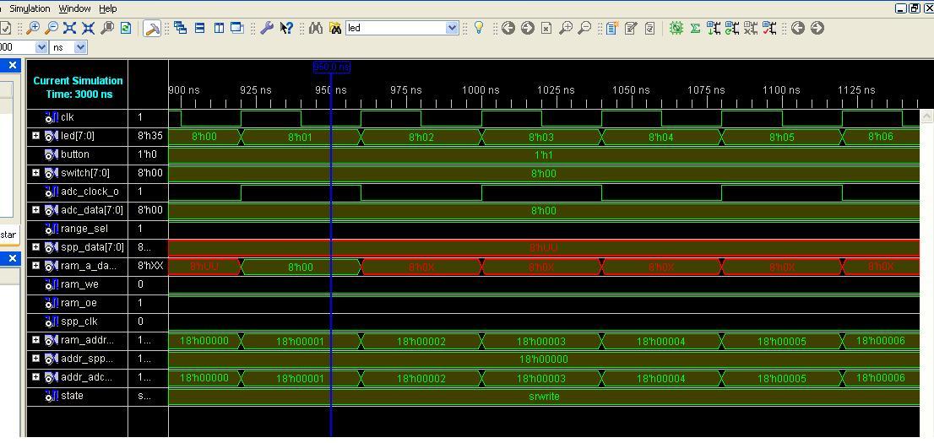Select the button signal name
The image size is (934, 443).
pos(75,154)
